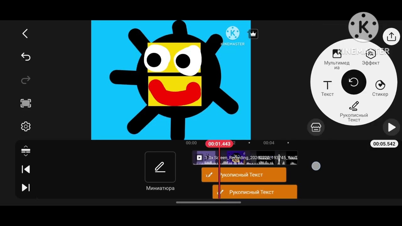402x226 pixels.
Task: Open project settings gear
Action: (x=26, y=126)
